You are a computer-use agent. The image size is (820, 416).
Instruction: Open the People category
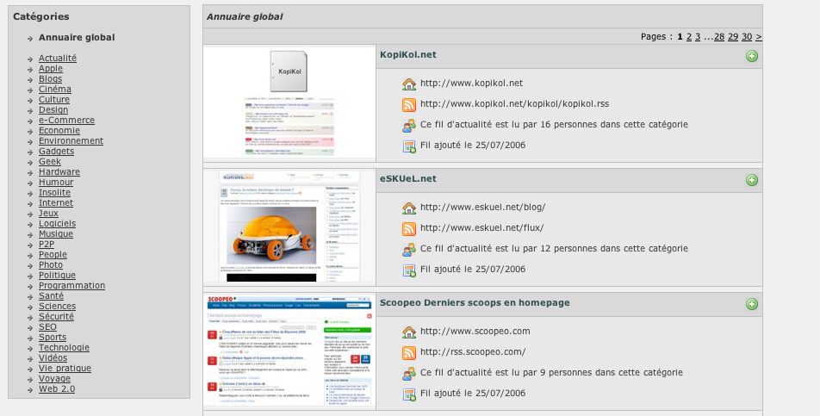53,255
